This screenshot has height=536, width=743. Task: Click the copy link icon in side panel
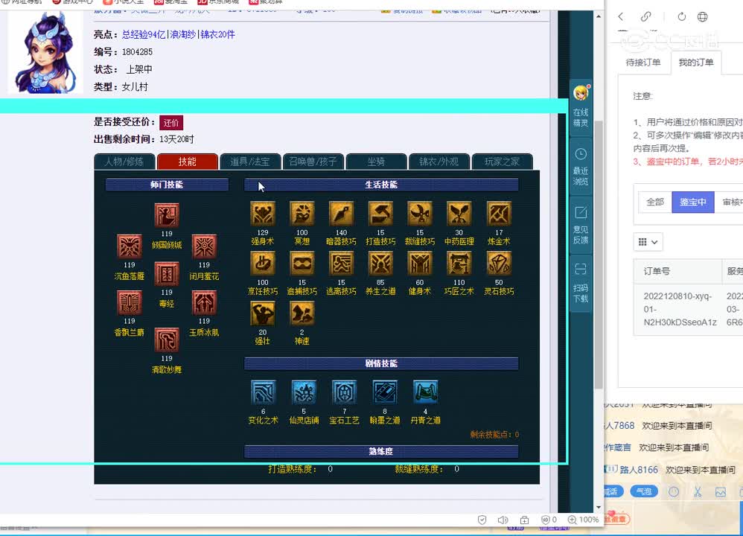645,16
